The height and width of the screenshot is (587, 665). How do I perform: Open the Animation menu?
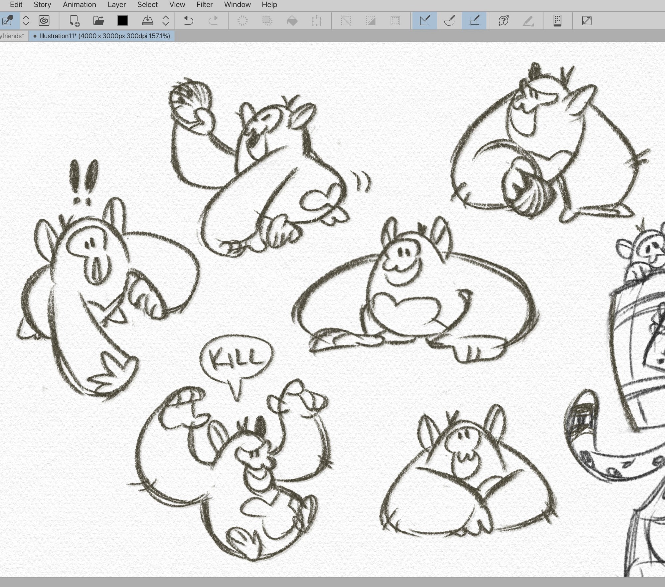(x=79, y=5)
